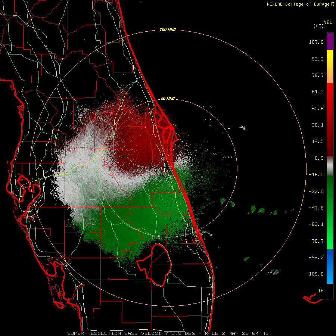Image resolution: width=336 pixels, height=336 pixels.
Task: Click the -47.6 legend value
Action: pos(316,208)
